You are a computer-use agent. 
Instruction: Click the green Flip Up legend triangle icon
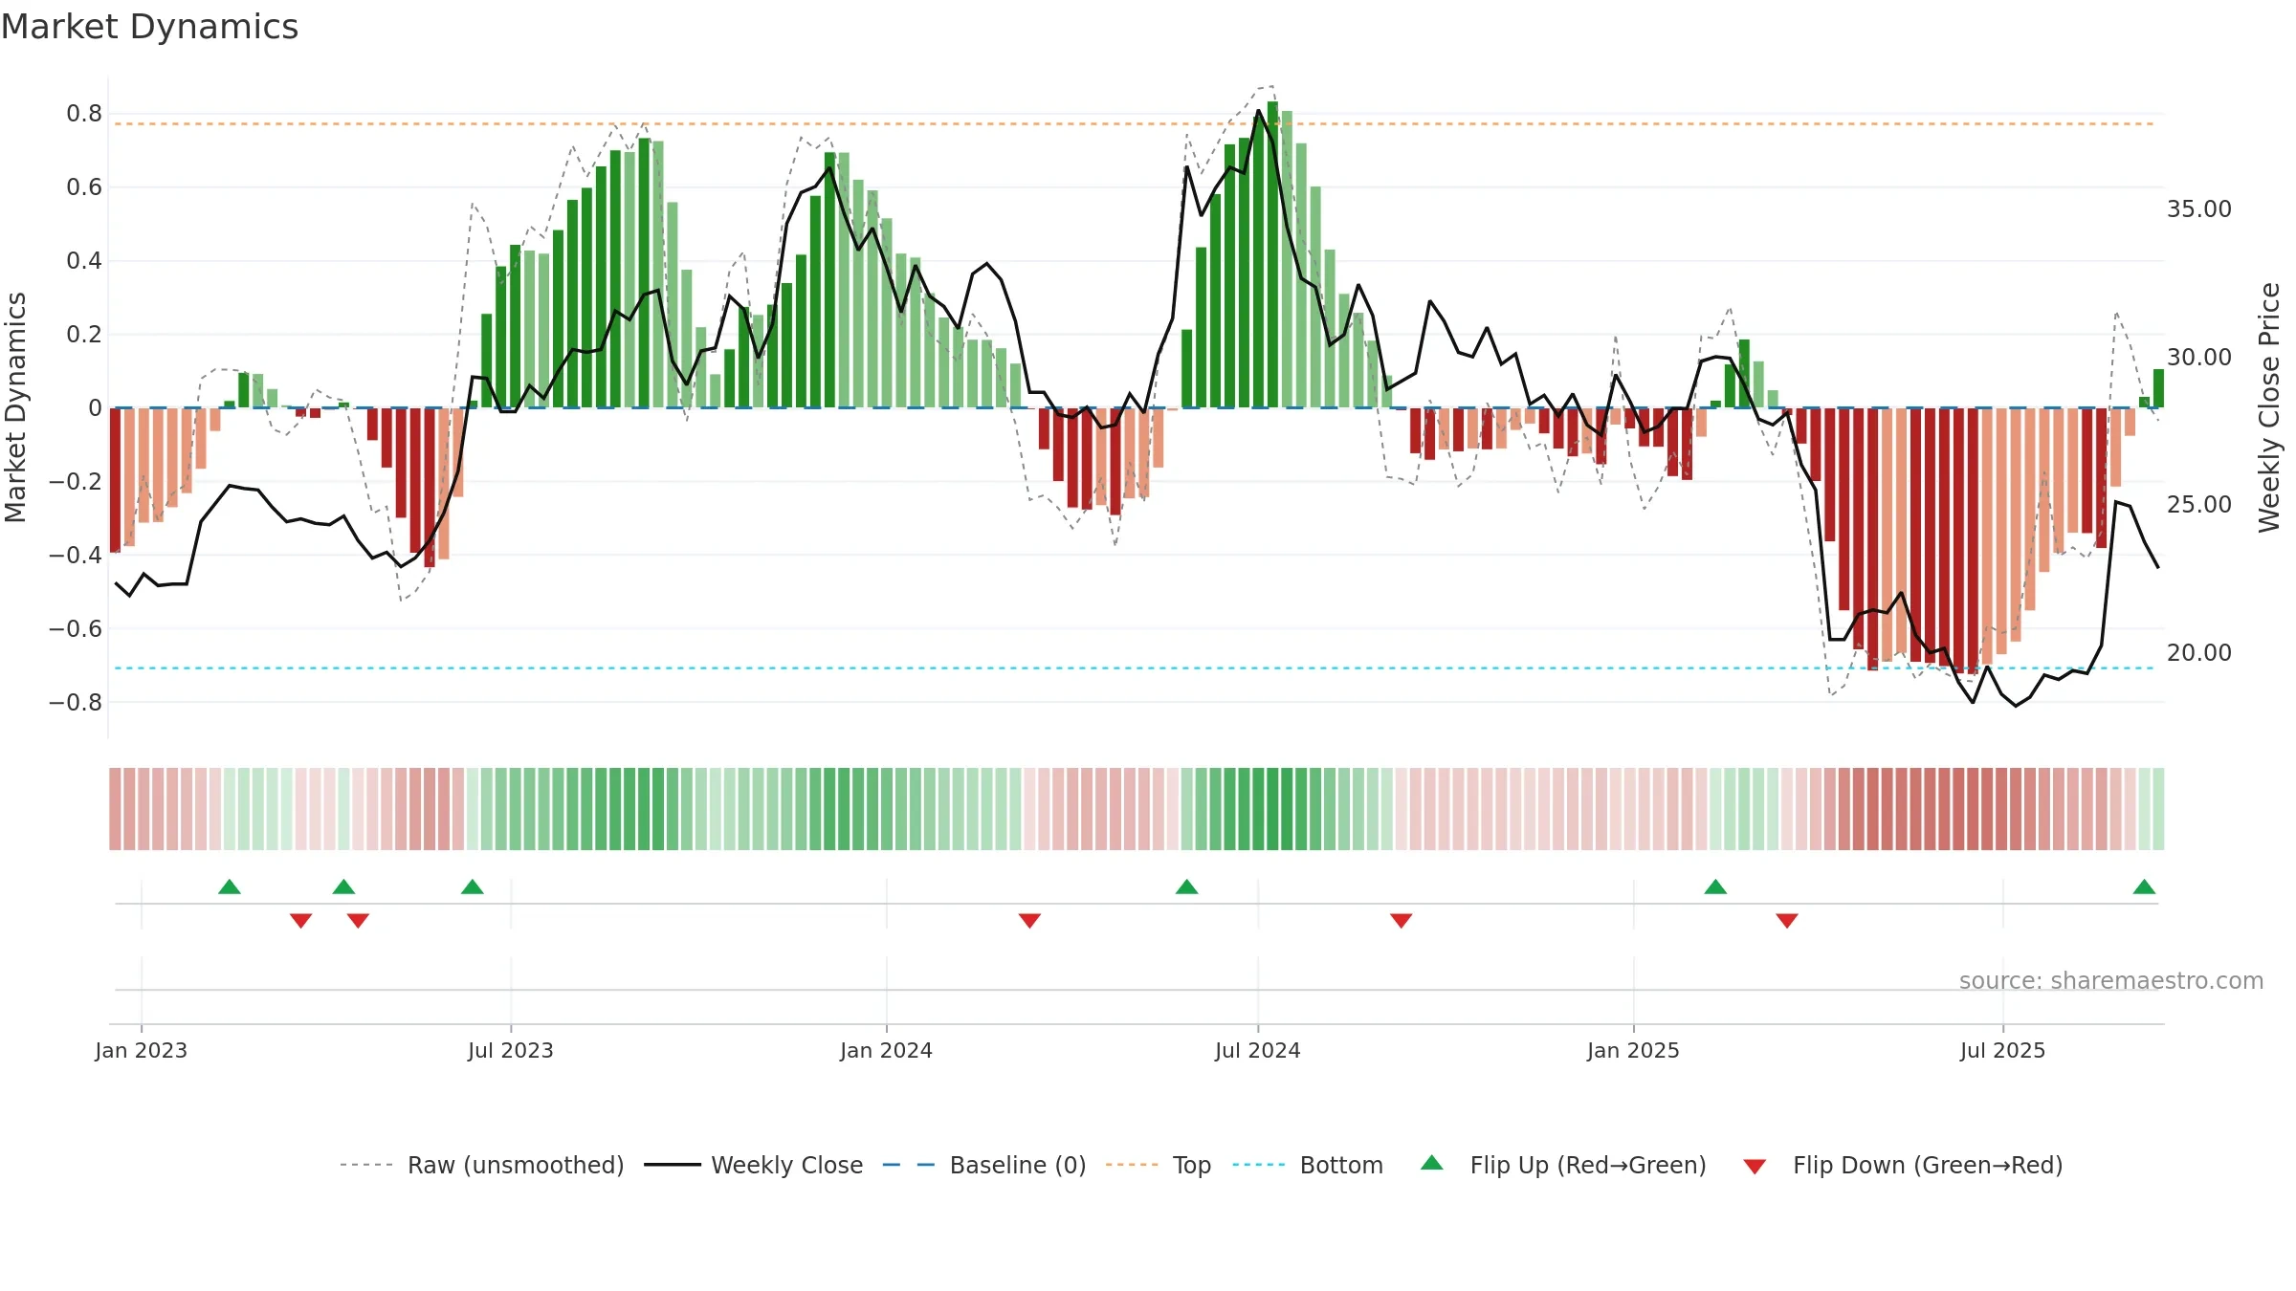pos(1432,1163)
